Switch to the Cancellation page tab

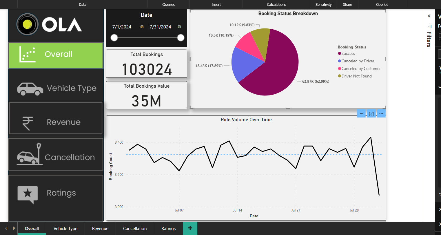pos(135,229)
